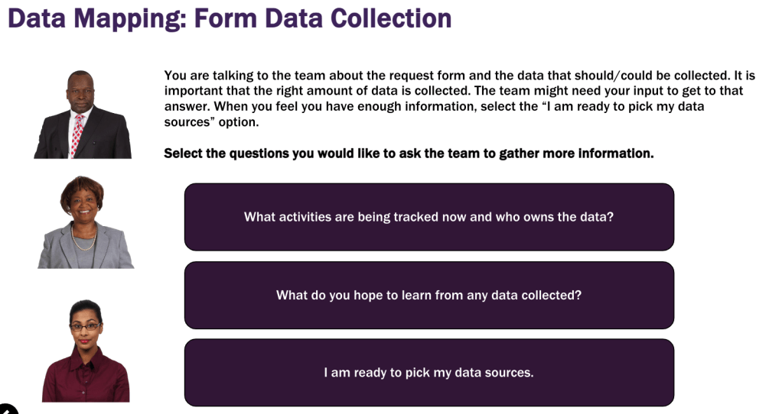Click the face of the man in the top photo

pyautogui.click(x=80, y=90)
